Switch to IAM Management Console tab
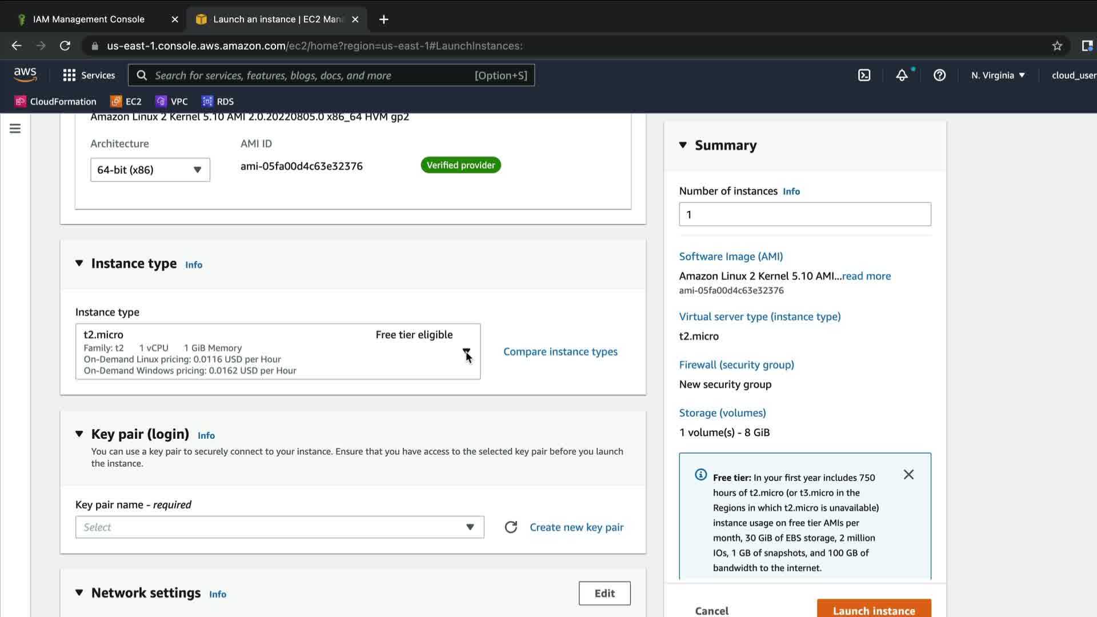Screen dimensions: 1097x617 [x=89, y=19]
